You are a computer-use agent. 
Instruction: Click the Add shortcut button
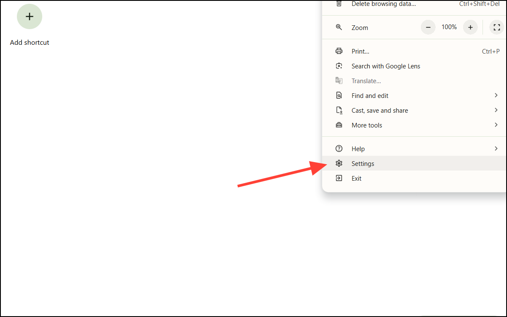(30, 16)
